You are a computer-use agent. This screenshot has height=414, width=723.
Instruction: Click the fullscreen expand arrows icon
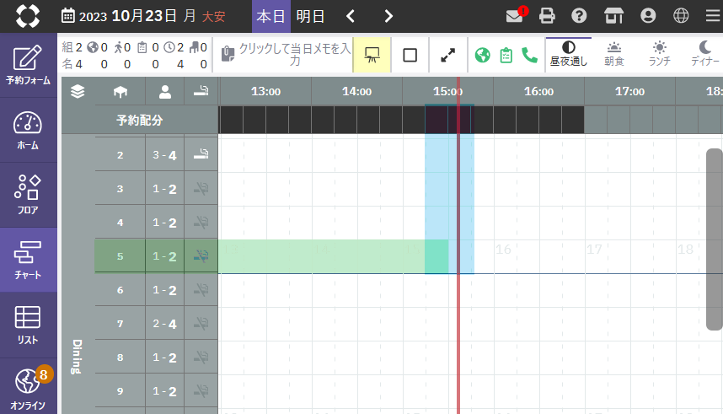448,55
